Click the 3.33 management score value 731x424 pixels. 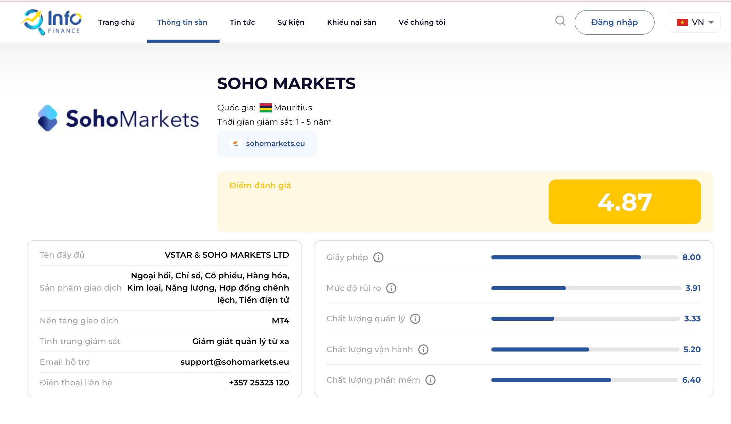coord(692,319)
